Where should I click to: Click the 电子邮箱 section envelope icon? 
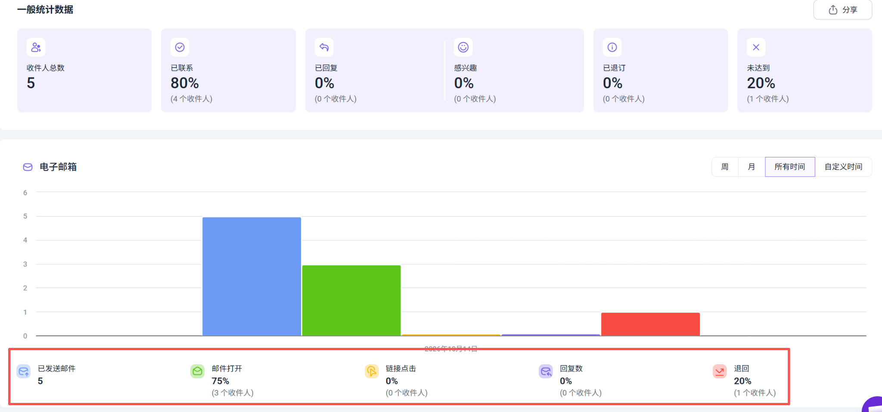point(28,167)
